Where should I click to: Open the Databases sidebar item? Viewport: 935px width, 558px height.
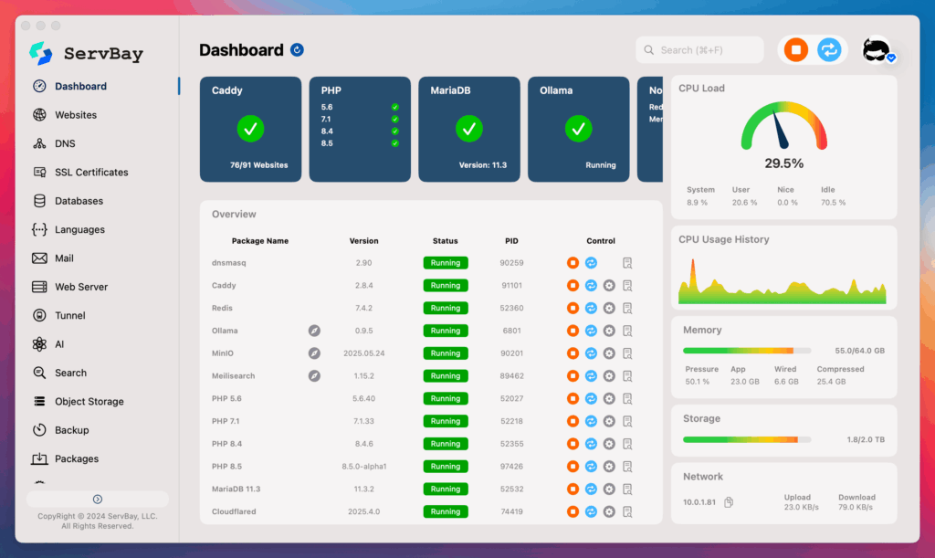[x=79, y=201]
